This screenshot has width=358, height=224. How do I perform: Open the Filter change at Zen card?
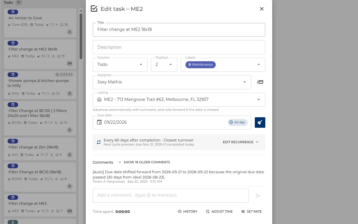tap(40, 148)
